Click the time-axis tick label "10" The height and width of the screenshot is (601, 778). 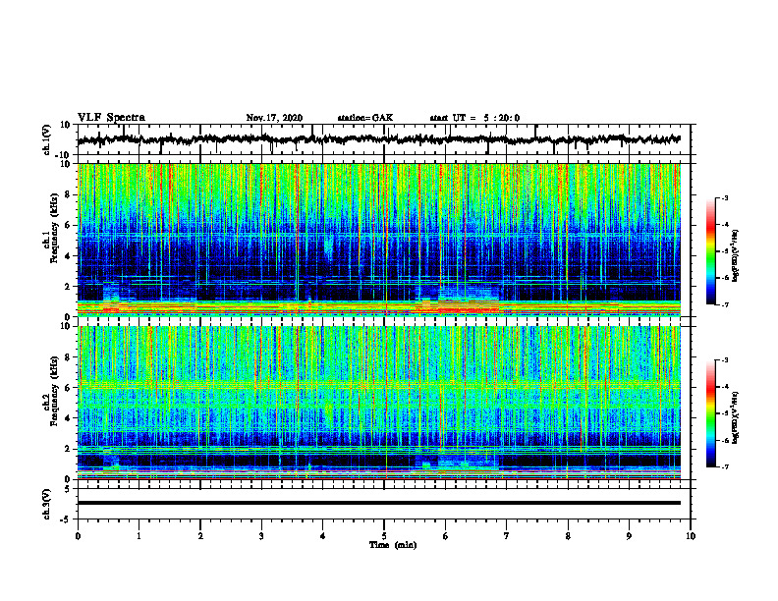coord(691,536)
